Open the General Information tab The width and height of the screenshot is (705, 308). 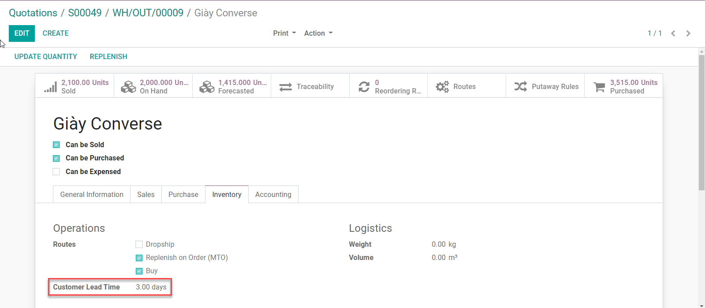[92, 195]
